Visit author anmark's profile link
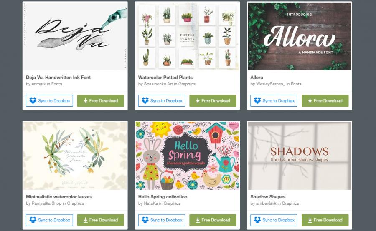The height and width of the screenshot is (231, 376). pyautogui.click(x=38, y=84)
